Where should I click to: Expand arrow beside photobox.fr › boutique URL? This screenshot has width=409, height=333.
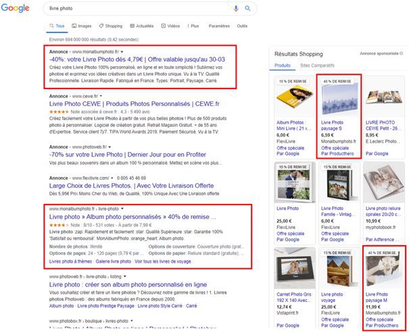pyautogui.click(x=132, y=321)
